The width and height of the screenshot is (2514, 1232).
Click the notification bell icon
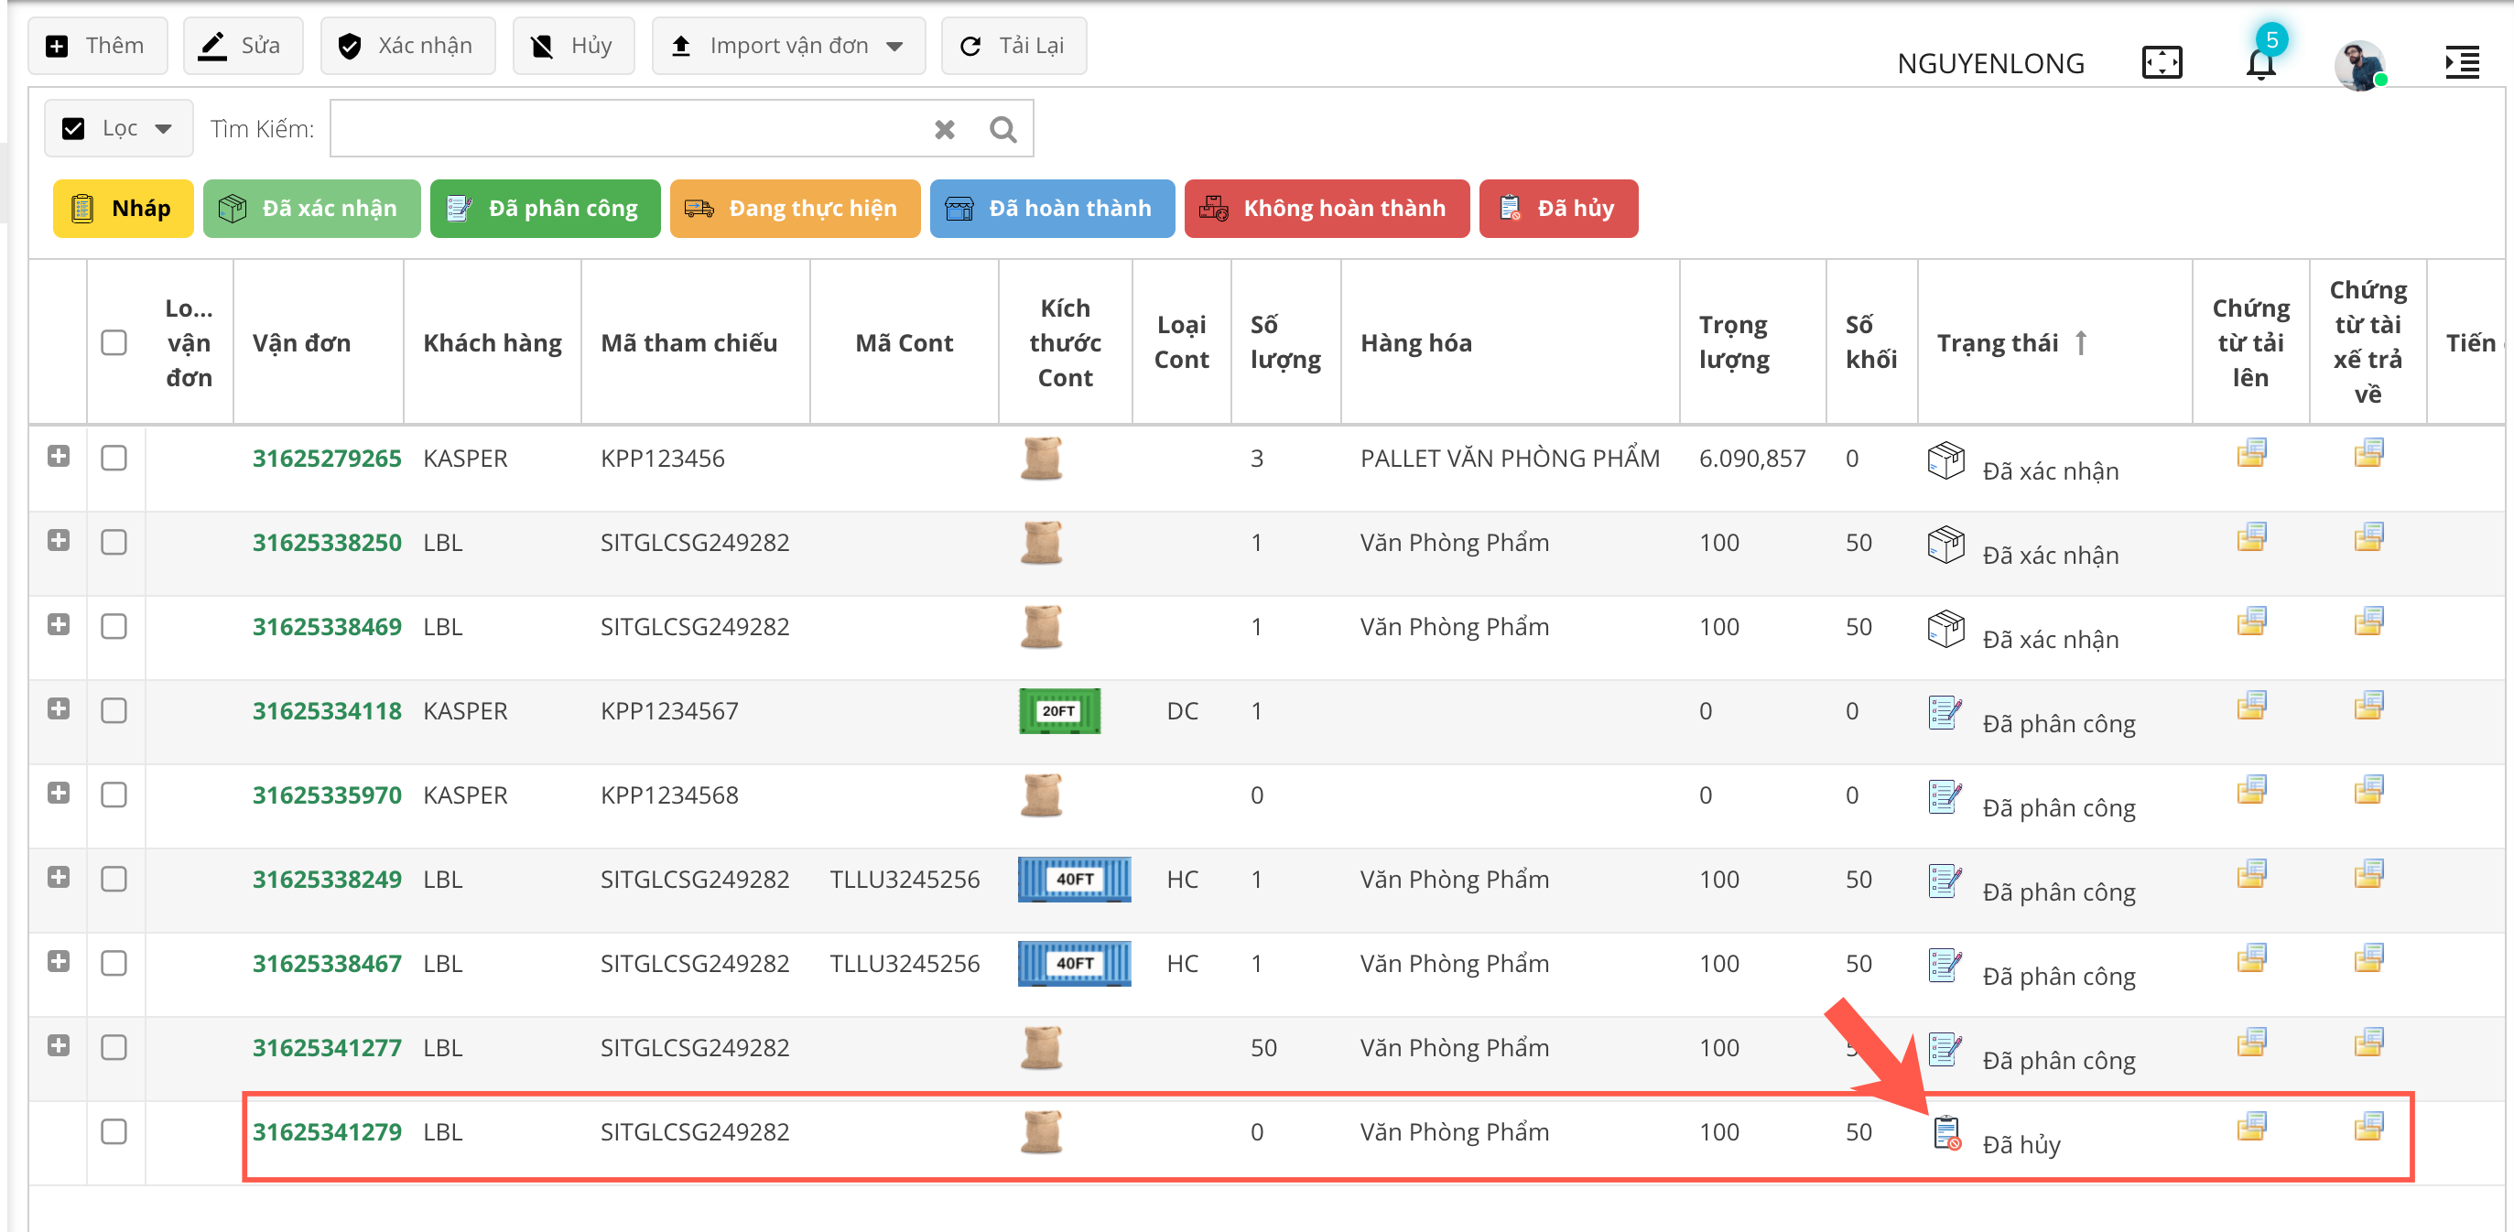click(x=2260, y=63)
